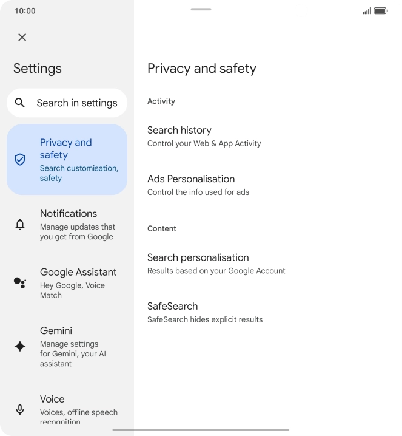Focus the Search in settings field
Screen dimensions: 402x436
click(76, 103)
